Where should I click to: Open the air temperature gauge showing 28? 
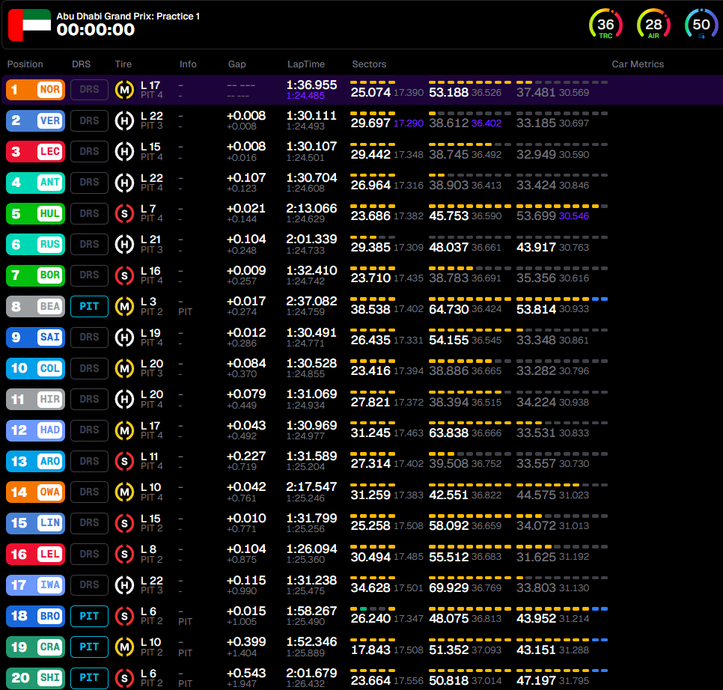653,25
